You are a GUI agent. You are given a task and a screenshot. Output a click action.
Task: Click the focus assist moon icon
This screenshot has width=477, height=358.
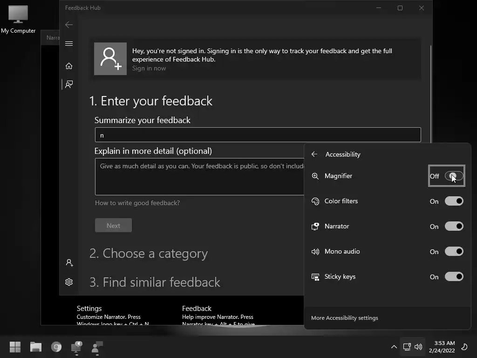pyautogui.click(x=464, y=347)
